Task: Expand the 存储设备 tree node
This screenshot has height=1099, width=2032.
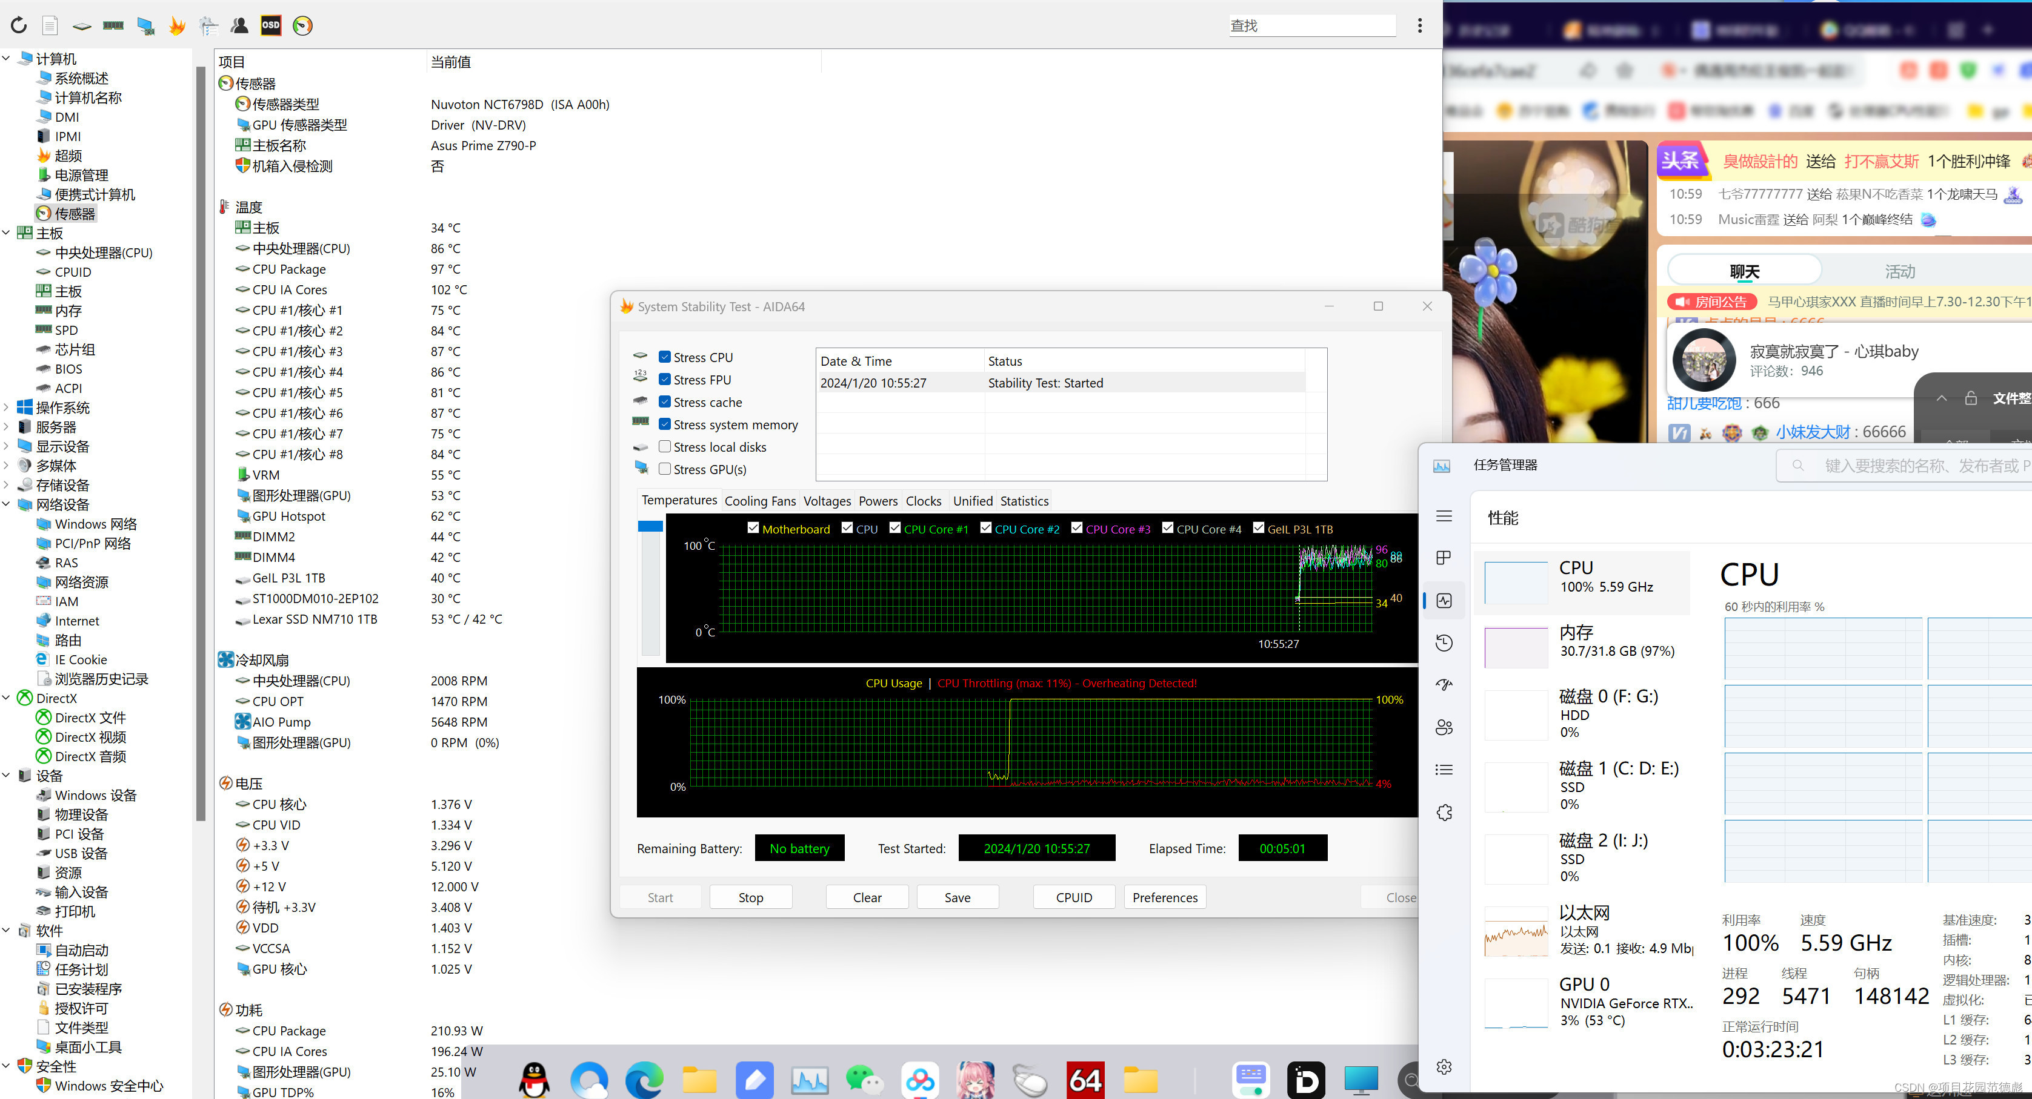Action: point(6,485)
